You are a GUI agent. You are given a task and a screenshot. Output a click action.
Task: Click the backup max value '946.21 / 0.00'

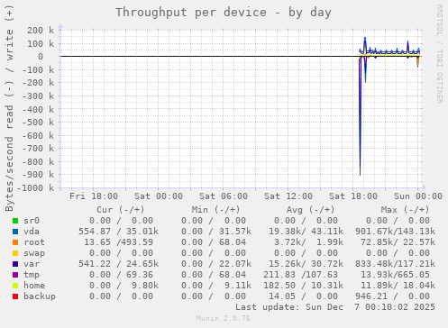point(392,296)
